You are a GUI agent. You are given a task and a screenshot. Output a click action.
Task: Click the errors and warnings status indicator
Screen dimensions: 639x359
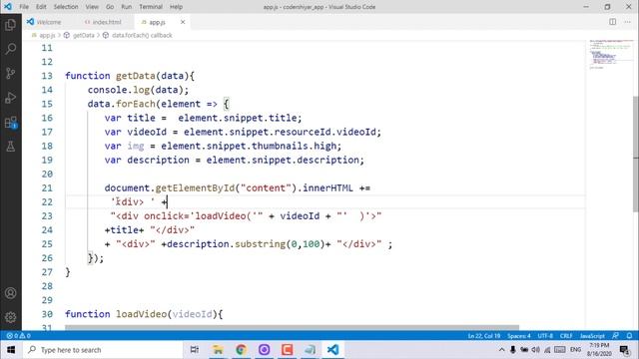(x=18, y=336)
